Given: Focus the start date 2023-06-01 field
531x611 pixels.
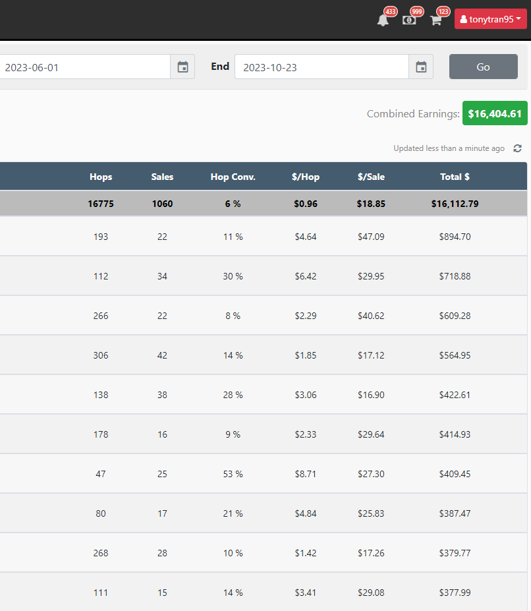Looking at the screenshot, I should pyautogui.click(x=85, y=67).
